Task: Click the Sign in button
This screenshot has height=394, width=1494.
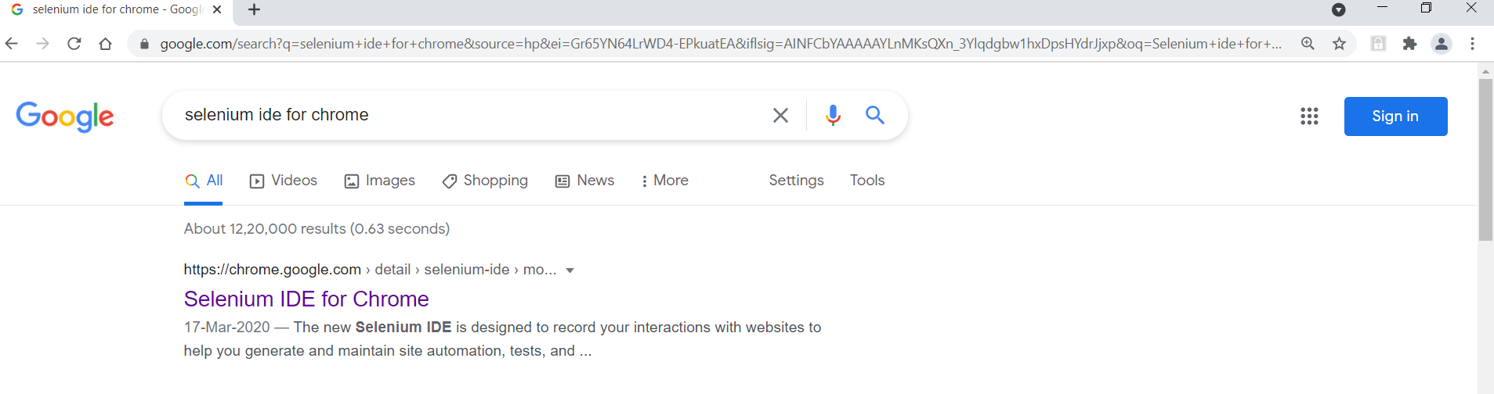Action: pos(1395,116)
